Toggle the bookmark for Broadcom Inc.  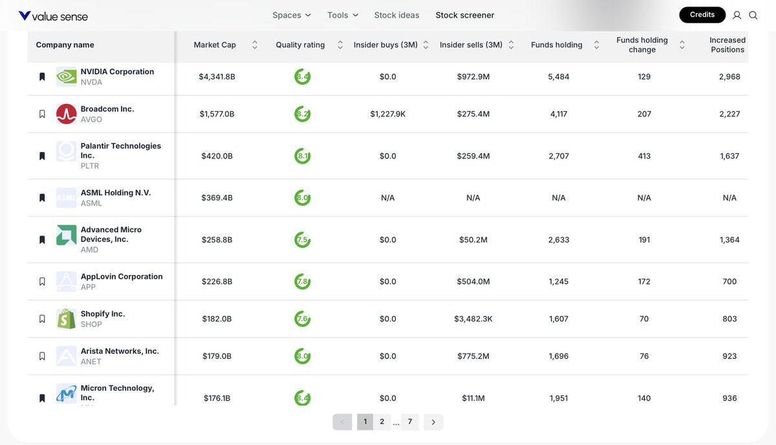42,114
